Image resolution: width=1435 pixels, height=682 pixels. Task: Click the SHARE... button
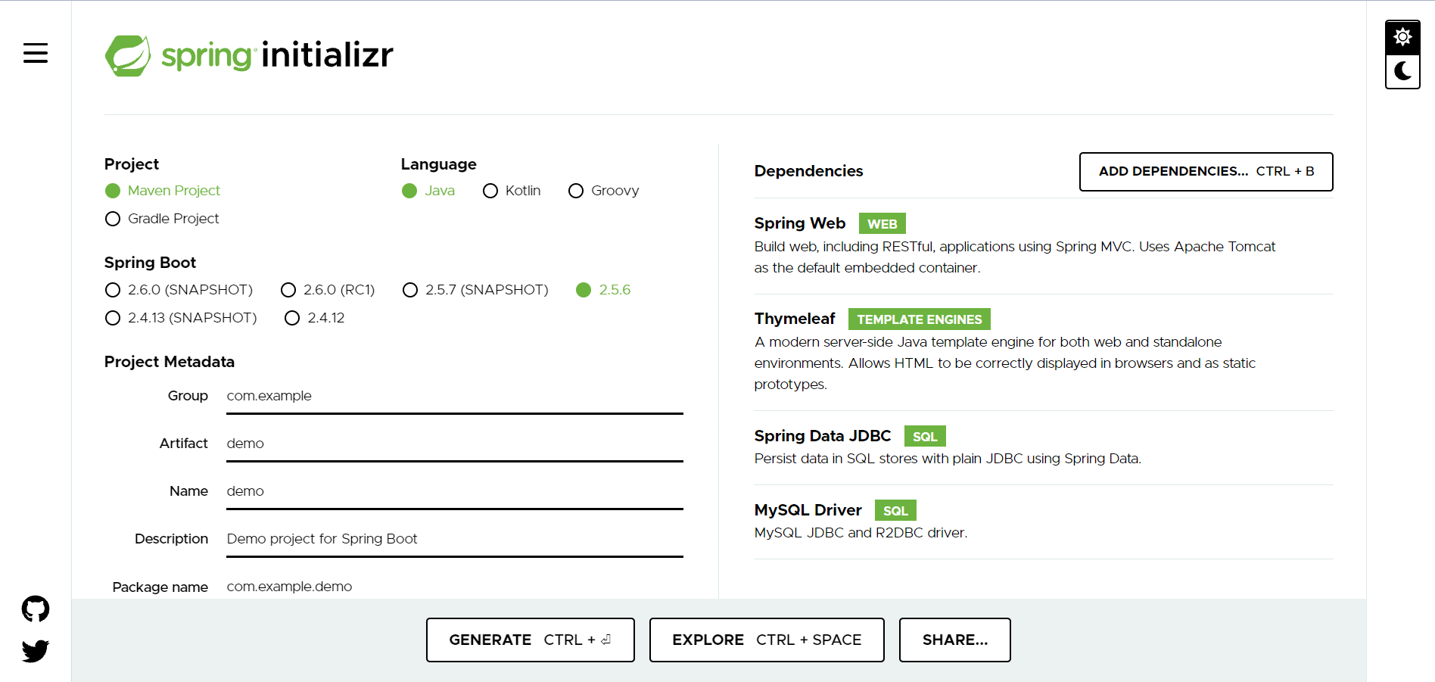955,640
